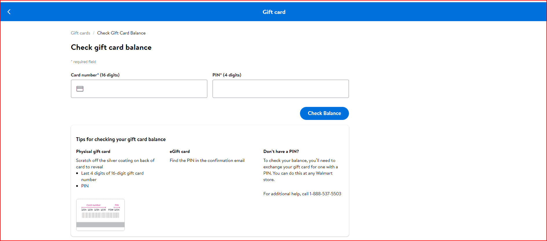This screenshot has height=241, width=547.
Task: Click the Card number (16 digits) label
Action: [x=95, y=75]
